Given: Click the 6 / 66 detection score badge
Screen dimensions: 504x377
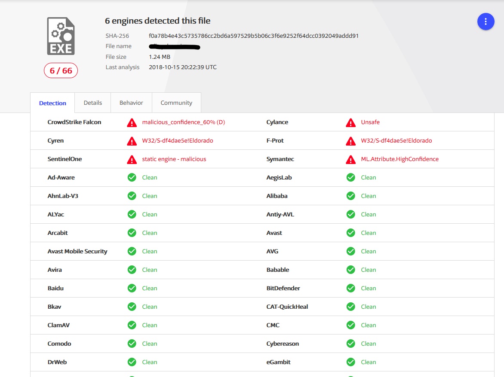Looking at the screenshot, I should pos(61,71).
